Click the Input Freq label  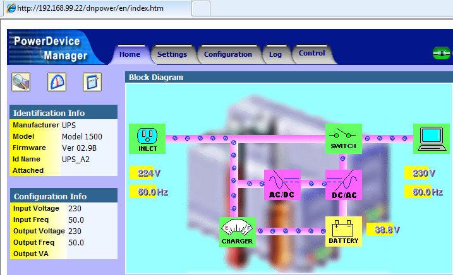click(x=31, y=219)
